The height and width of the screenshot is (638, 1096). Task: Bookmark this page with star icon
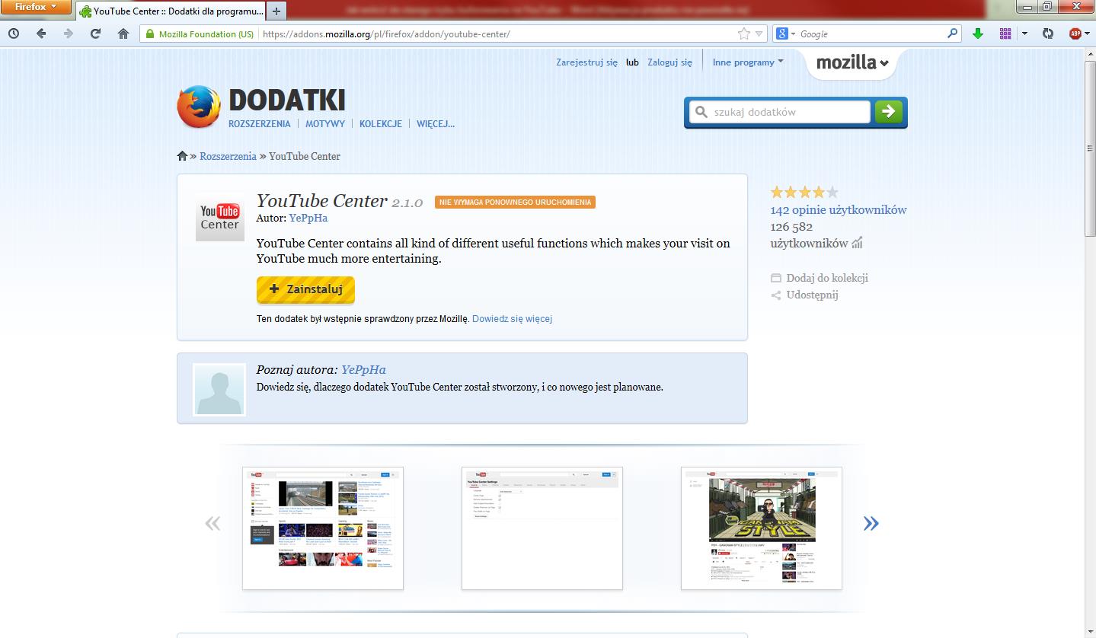coord(744,33)
